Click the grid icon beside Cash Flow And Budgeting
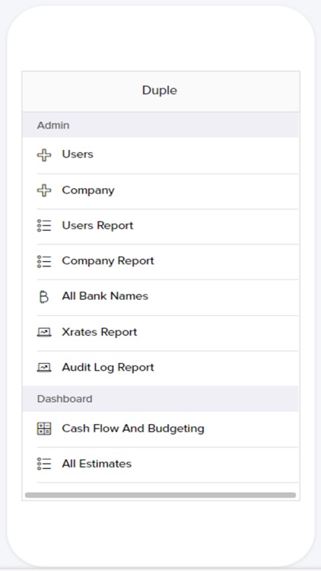This screenshot has width=321, height=571. tap(44, 429)
